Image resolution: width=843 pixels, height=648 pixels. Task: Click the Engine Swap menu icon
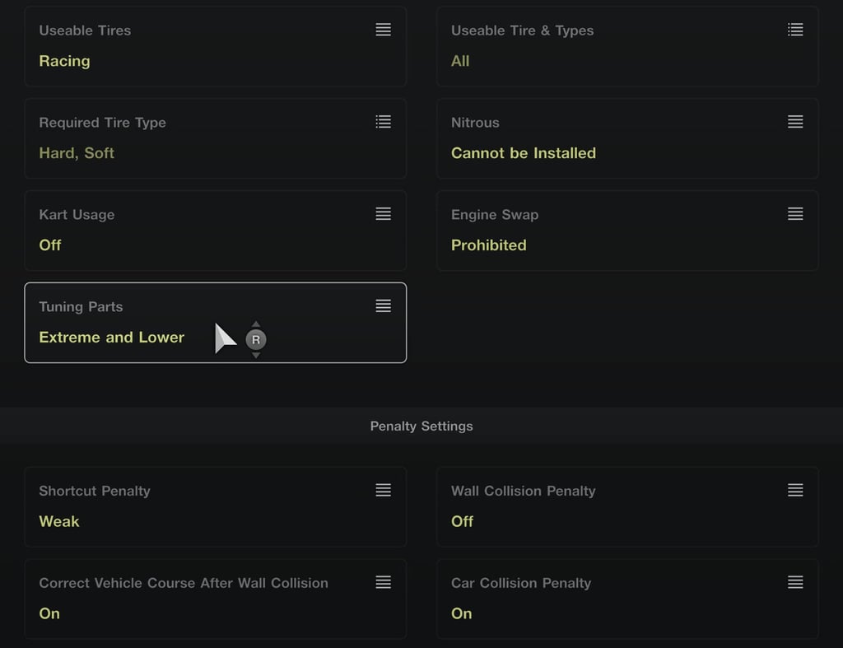point(795,213)
